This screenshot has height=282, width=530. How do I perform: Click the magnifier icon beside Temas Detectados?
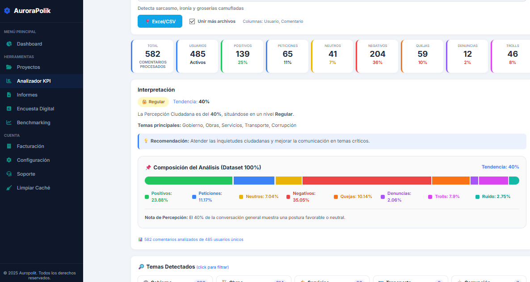[x=142, y=267]
